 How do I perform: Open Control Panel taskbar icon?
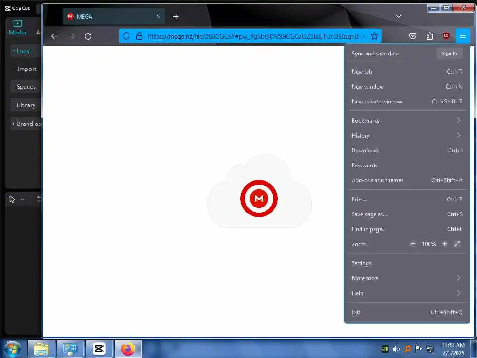coord(70,349)
